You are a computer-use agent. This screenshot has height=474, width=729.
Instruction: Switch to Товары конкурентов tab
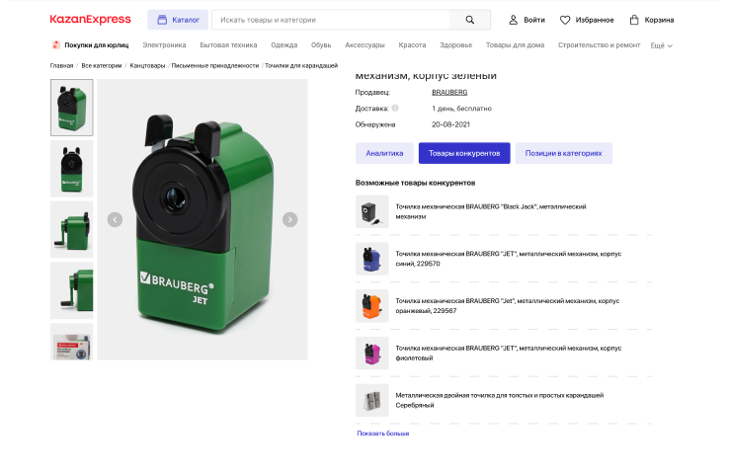[x=464, y=153]
